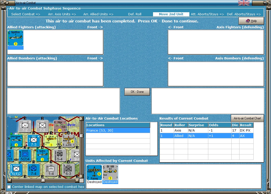The height and width of the screenshot is (194, 271).
Task: Click the Surprise column header
Action: pos(198,125)
